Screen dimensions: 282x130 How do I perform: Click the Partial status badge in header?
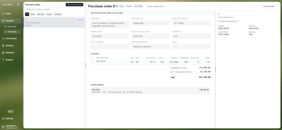pyautogui.click(x=129, y=6)
